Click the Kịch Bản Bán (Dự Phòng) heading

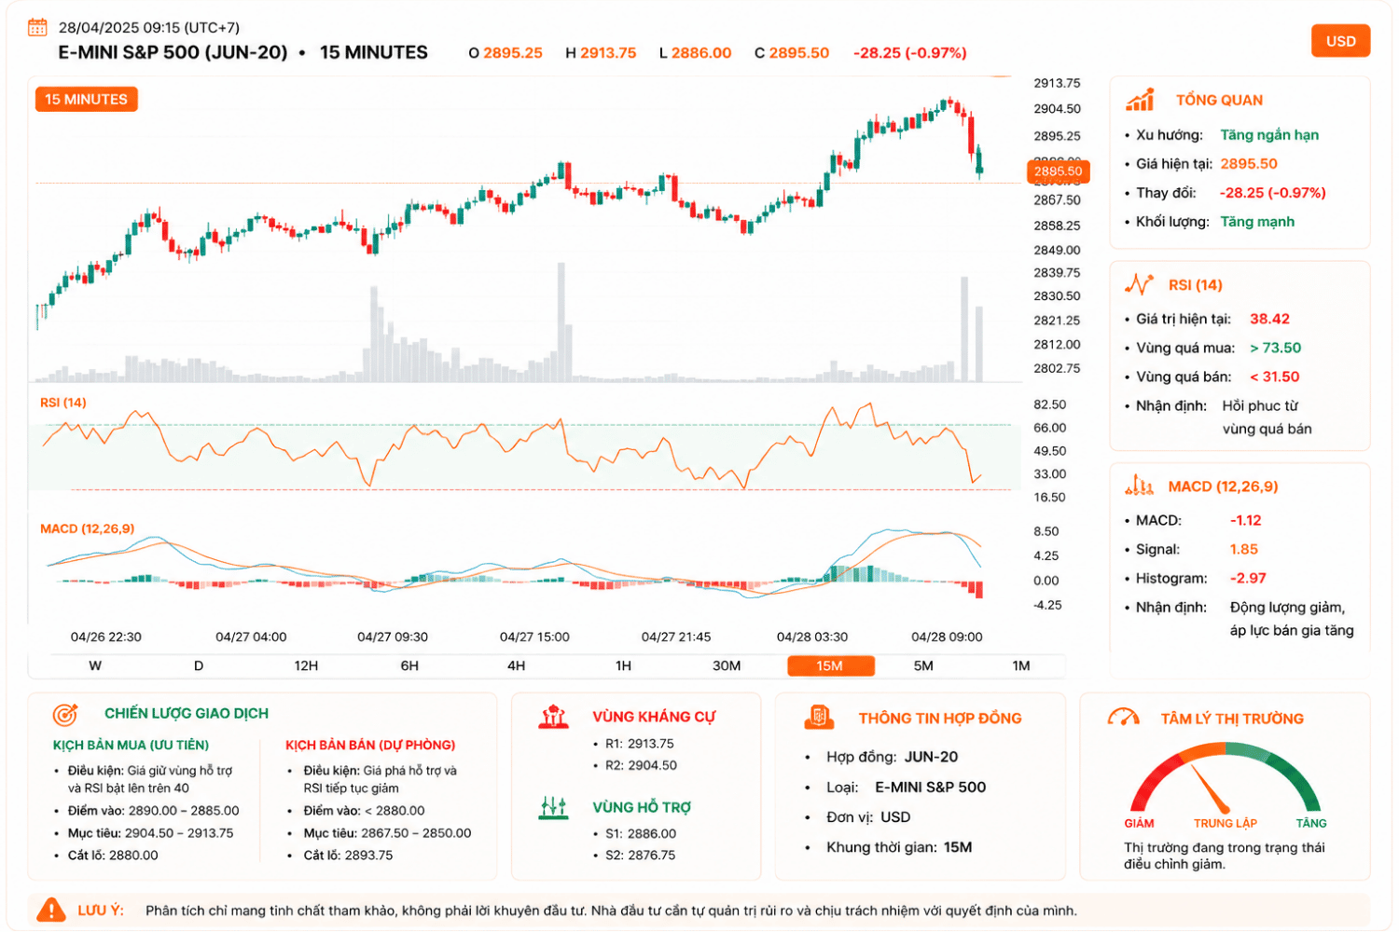370,745
